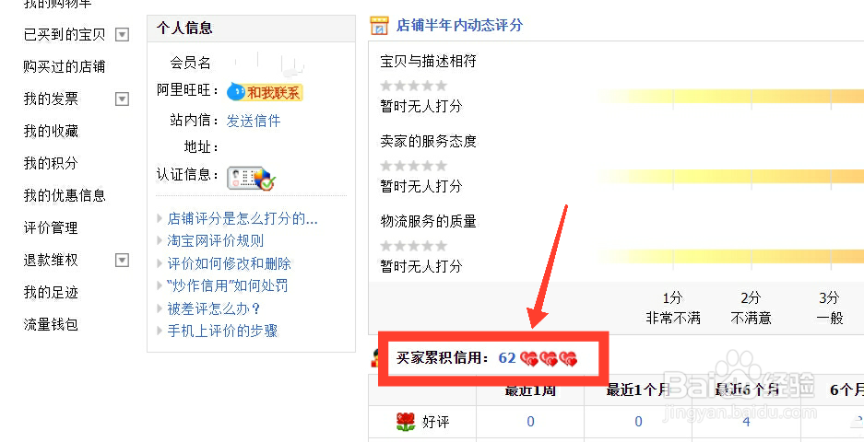
Task: Click the 和我联系 Aliwangwang chat icon
Action: tap(265, 92)
